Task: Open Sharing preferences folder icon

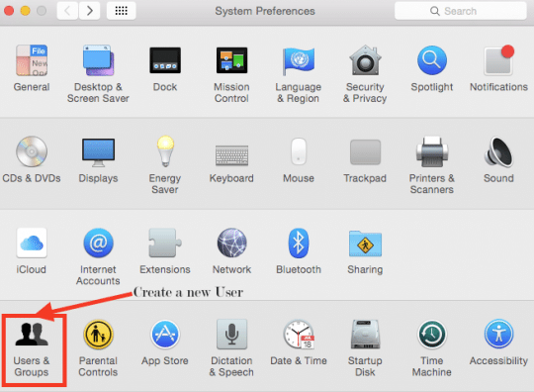Action: point(365,244)
